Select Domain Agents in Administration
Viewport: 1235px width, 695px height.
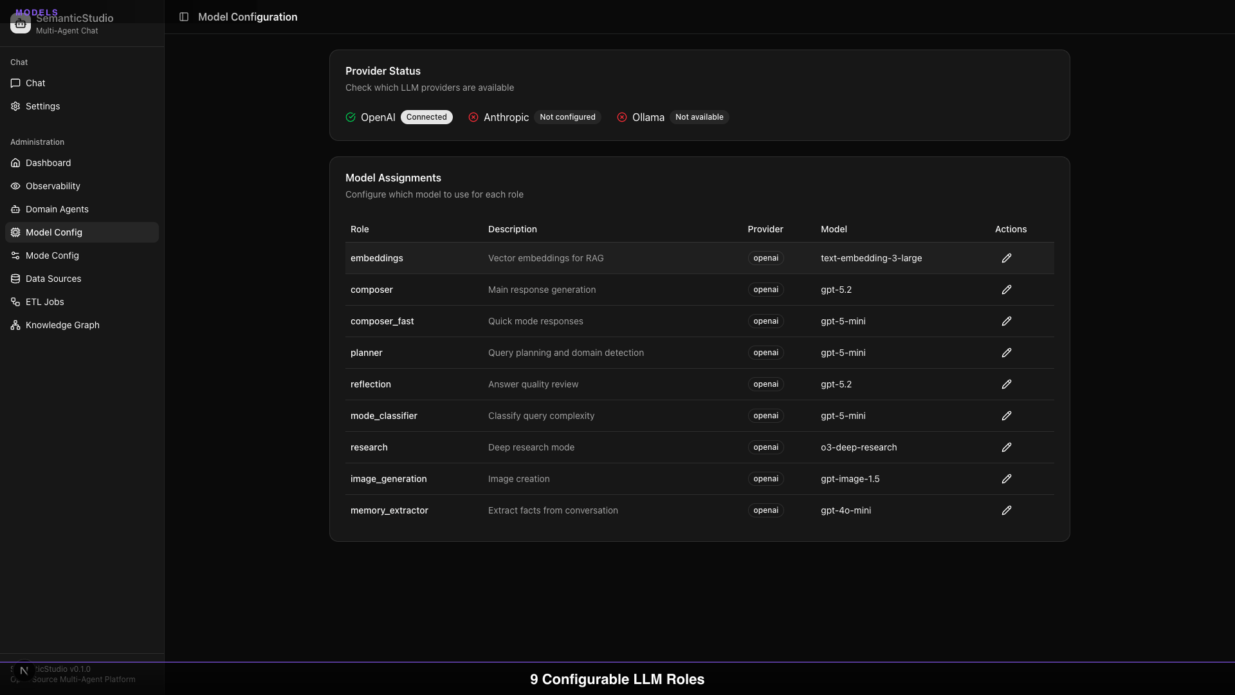point(15,209)
